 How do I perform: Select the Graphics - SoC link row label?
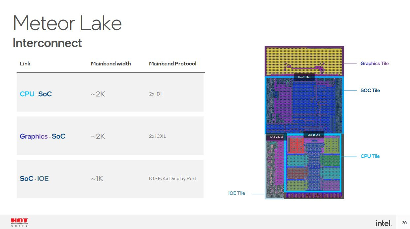pos(43,136)
